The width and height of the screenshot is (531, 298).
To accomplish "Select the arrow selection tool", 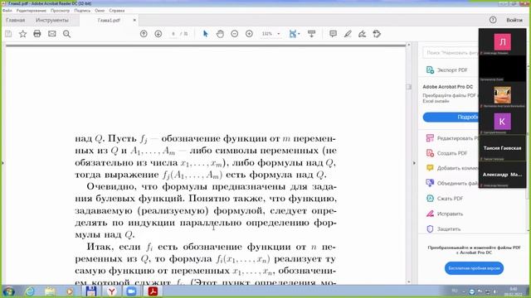I will [x=205, y=34].
